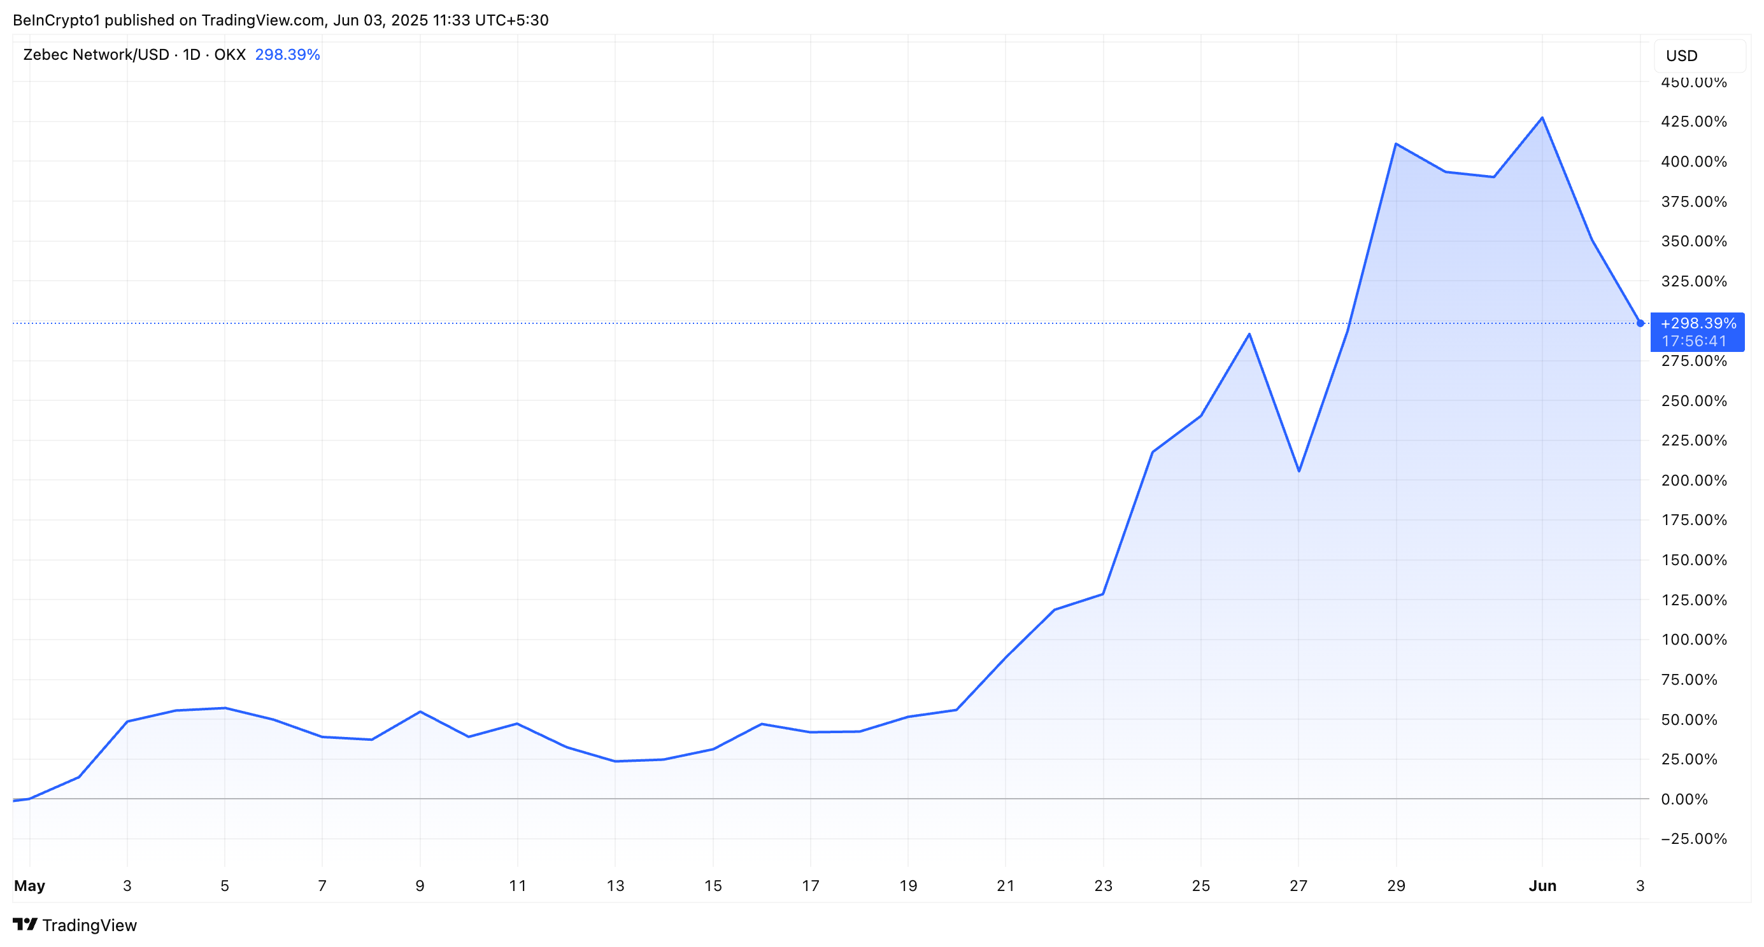This screenshot has height=947, width=1764.
Task: Click the last data point dot
Action: 1639,323
